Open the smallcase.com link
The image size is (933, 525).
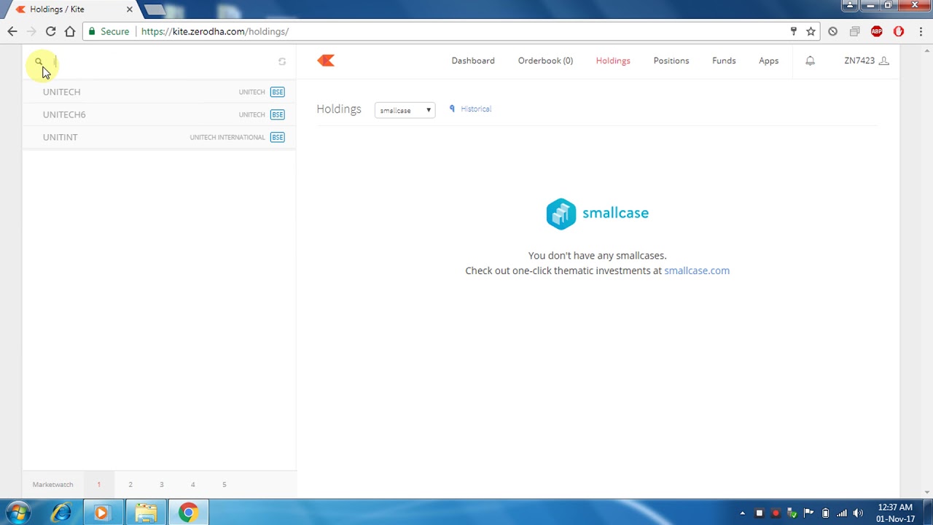point(697,271)
